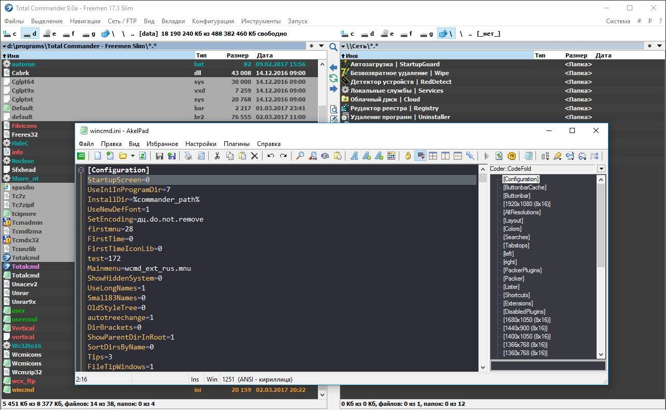
Task: Toggle the horizontal split window icon
Action: [x=458, y=156]
